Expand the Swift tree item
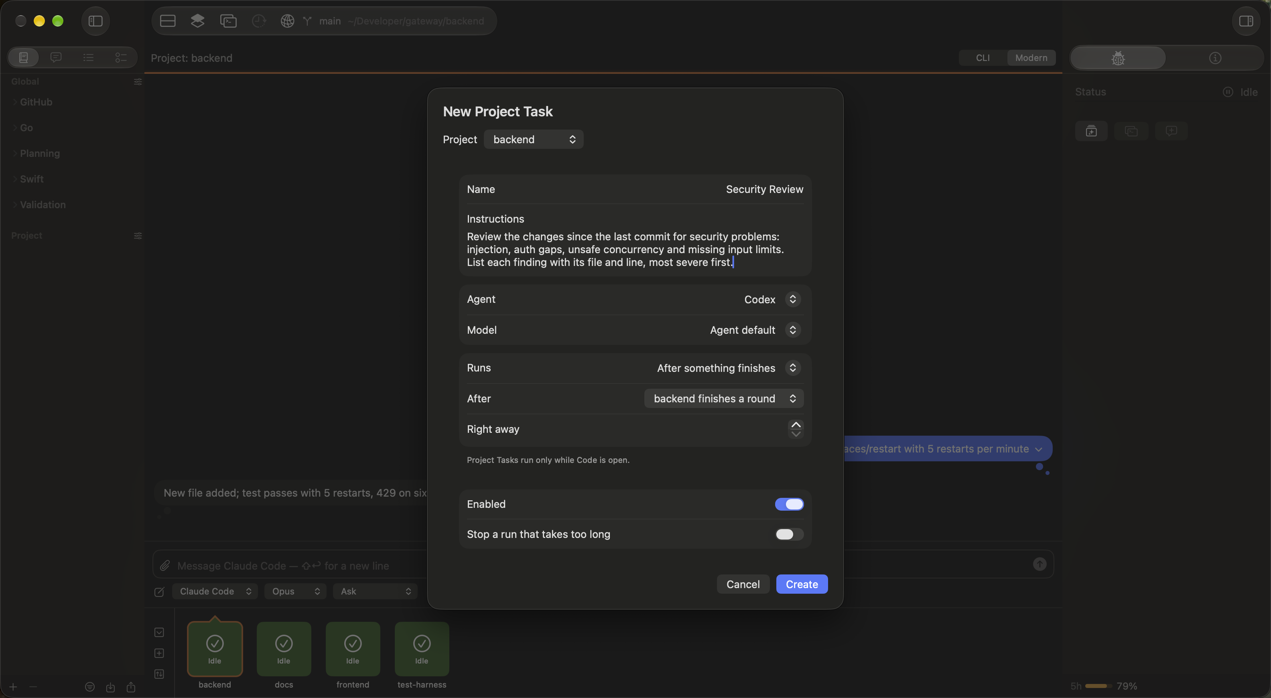The height and width of the screenshot is (698, 1271). (x=15, y=179)
